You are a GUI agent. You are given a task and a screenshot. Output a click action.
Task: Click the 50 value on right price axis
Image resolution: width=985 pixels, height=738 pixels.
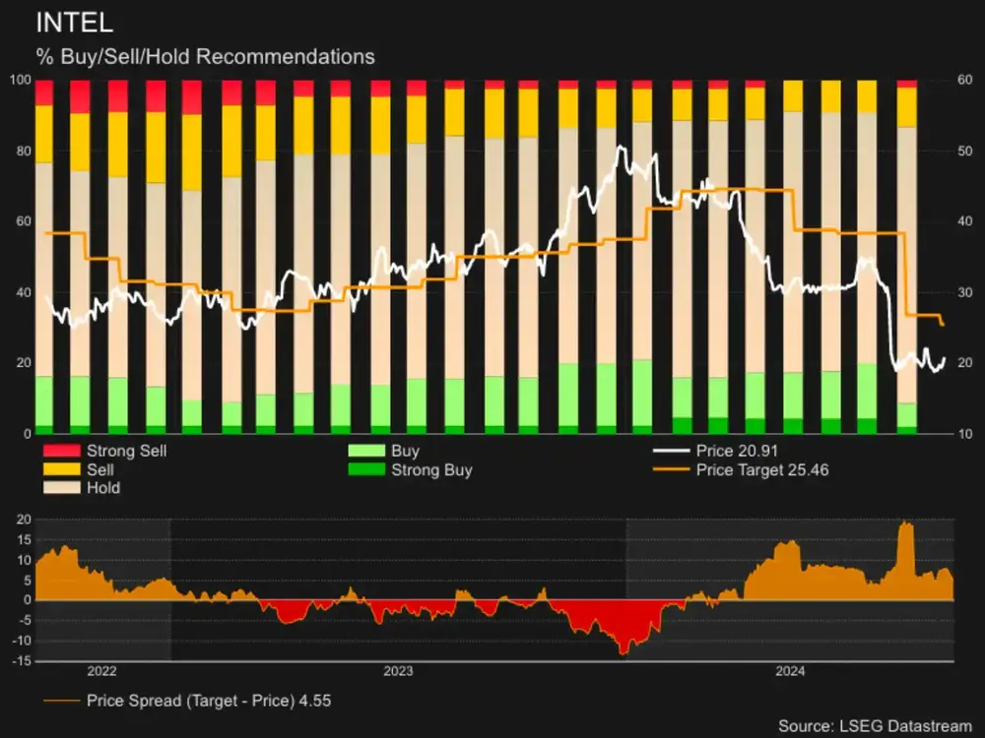(x=964, y=151)
